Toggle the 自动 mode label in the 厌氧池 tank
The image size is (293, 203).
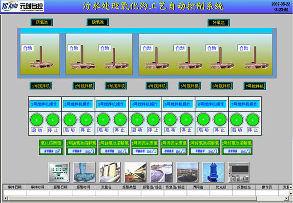27,48
